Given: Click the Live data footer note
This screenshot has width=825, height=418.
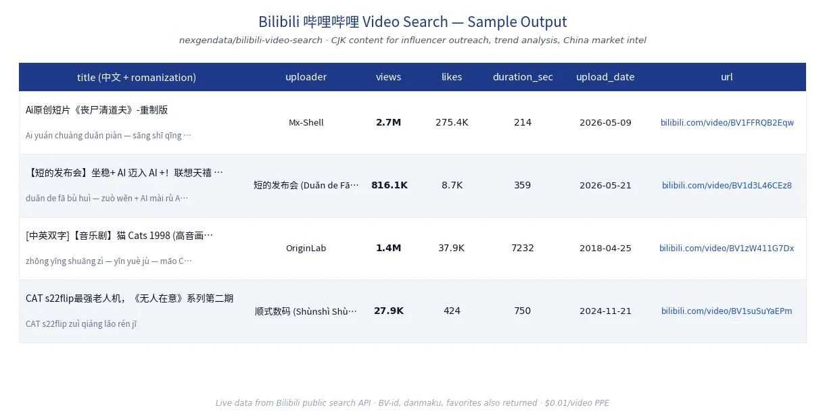Looking at the screenshot, I should [x=412, y=403].
